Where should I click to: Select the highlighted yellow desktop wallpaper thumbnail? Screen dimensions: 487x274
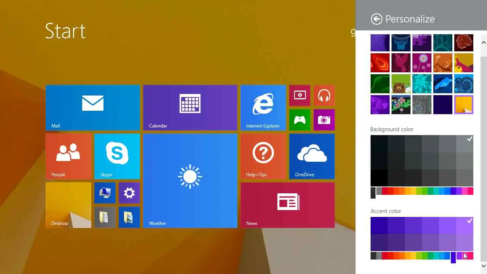(x=464, y=105)
